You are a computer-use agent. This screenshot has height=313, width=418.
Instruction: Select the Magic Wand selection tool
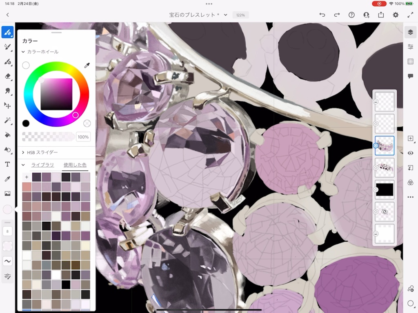pos(7,120)
